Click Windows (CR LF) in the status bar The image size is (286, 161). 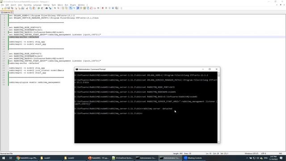pos(251,153)
